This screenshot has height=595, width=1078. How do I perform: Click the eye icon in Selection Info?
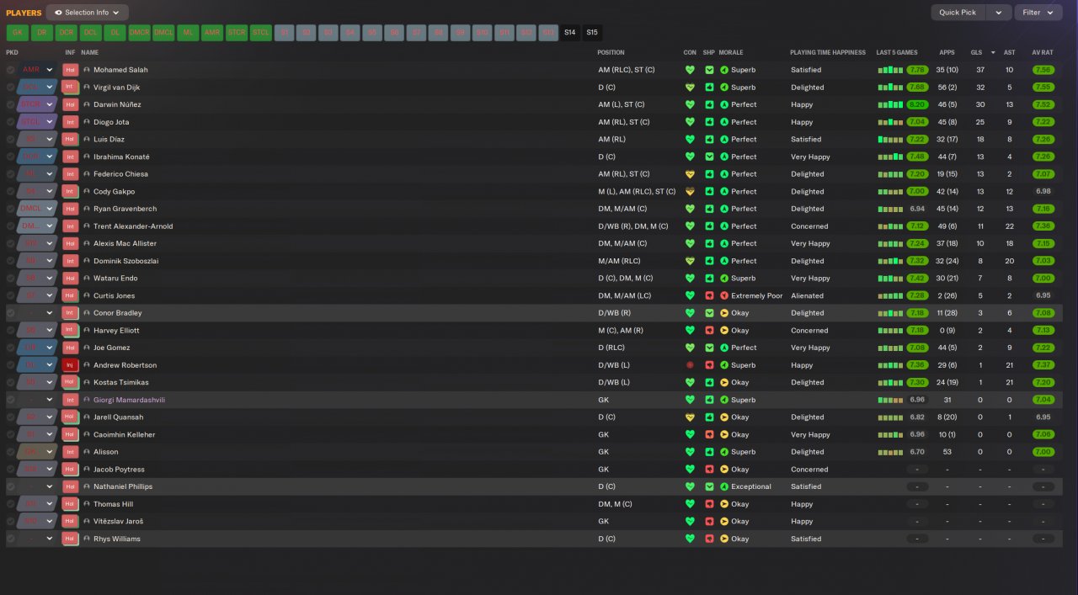pos(58,13)
